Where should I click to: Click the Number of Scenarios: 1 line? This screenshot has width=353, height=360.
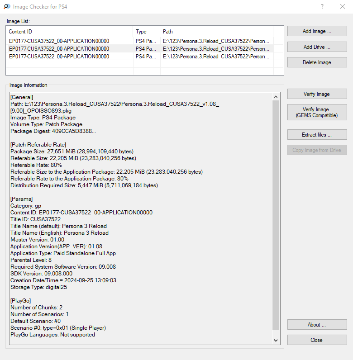tap(39, 314)
